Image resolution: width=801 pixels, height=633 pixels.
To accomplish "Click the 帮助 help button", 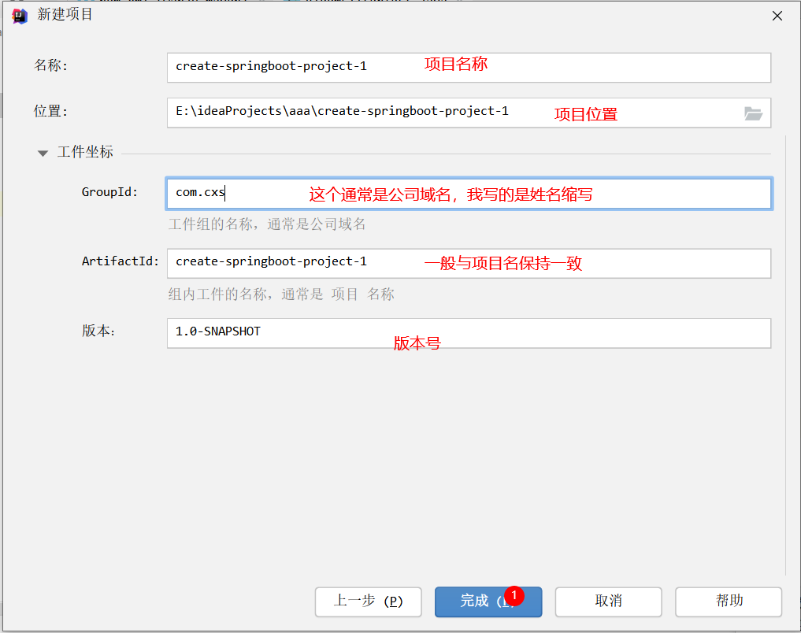I will tap(729, 602).
